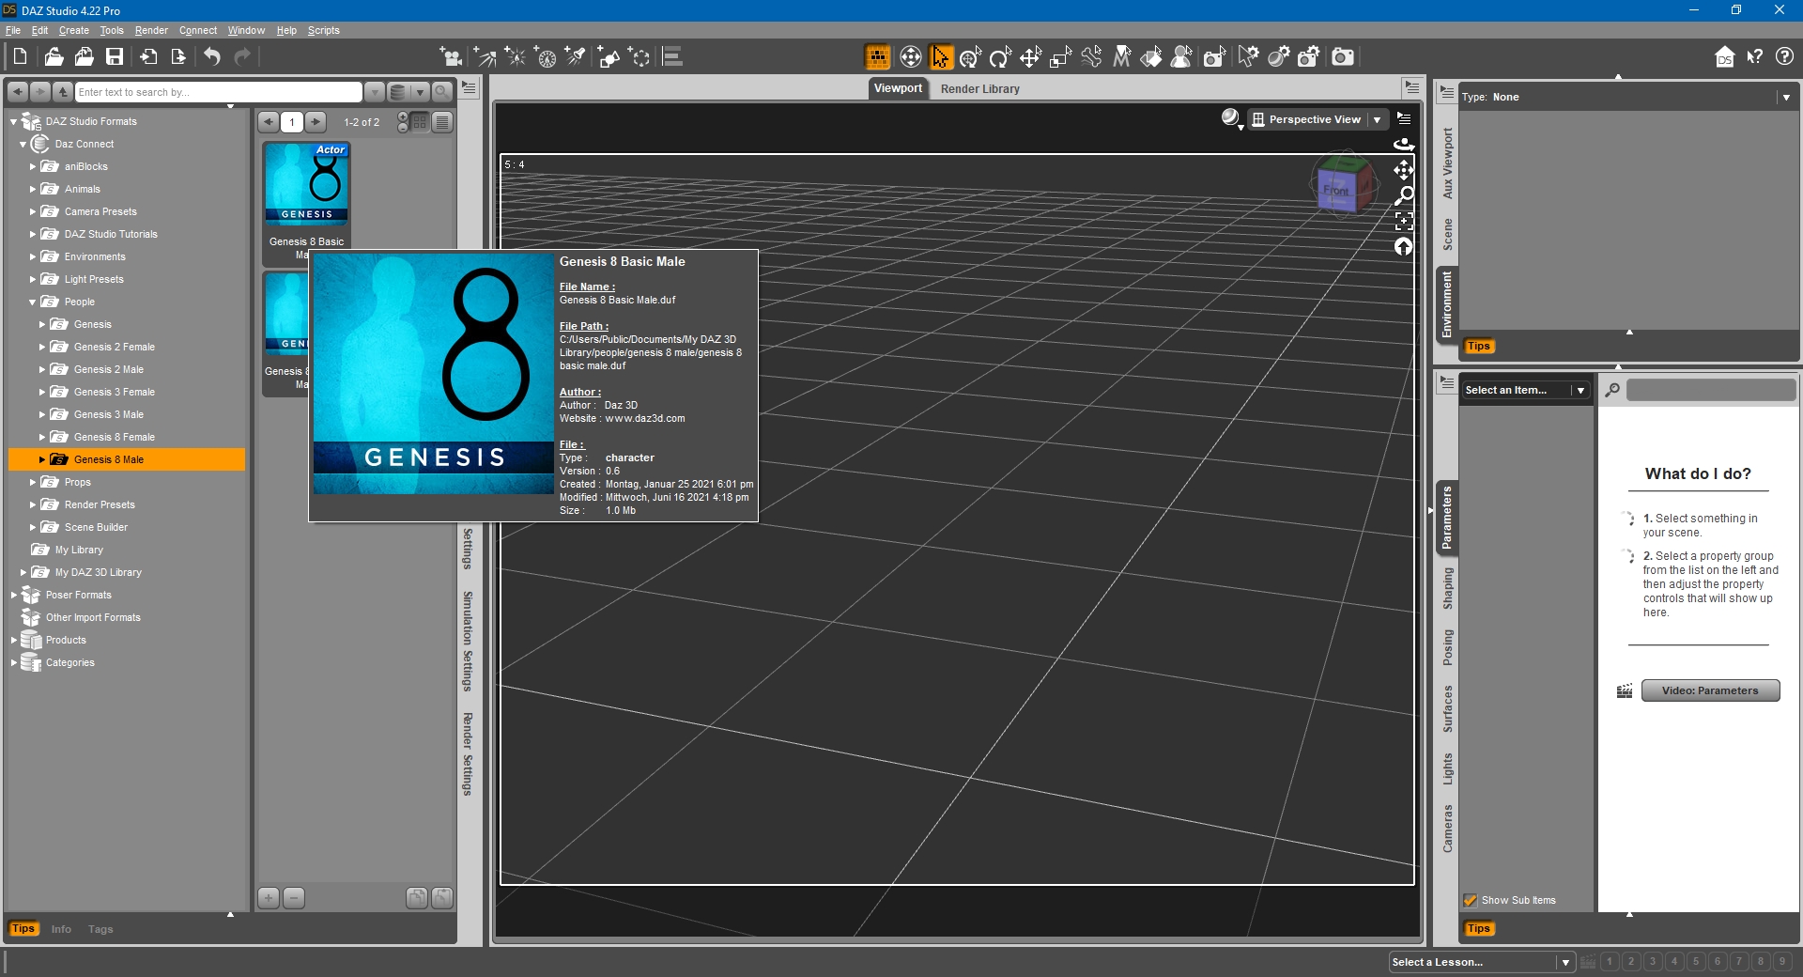
Task: Open the Render menu
Action: pos(151,30)
